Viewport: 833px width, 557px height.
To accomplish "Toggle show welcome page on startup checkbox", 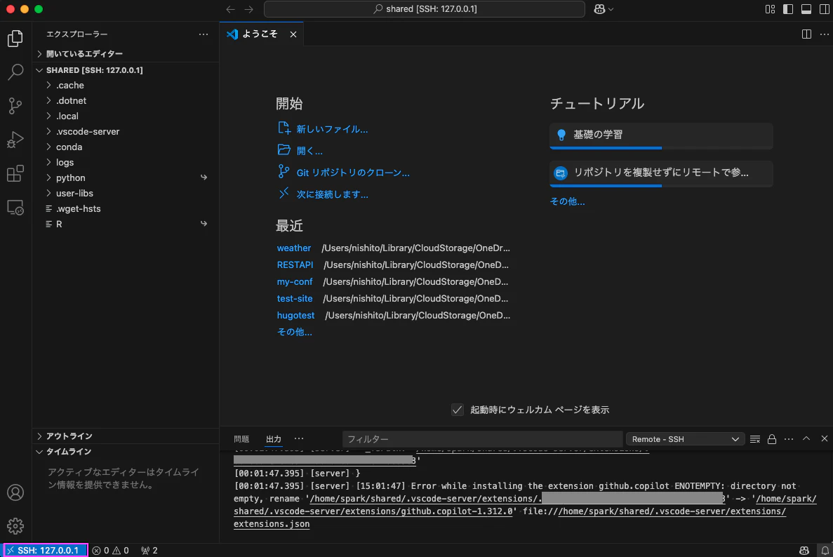I will coord(458,410).
